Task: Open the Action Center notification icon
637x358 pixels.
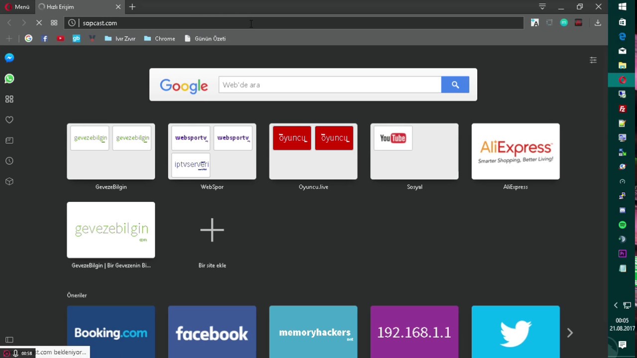Action: (x=622, y=345)
